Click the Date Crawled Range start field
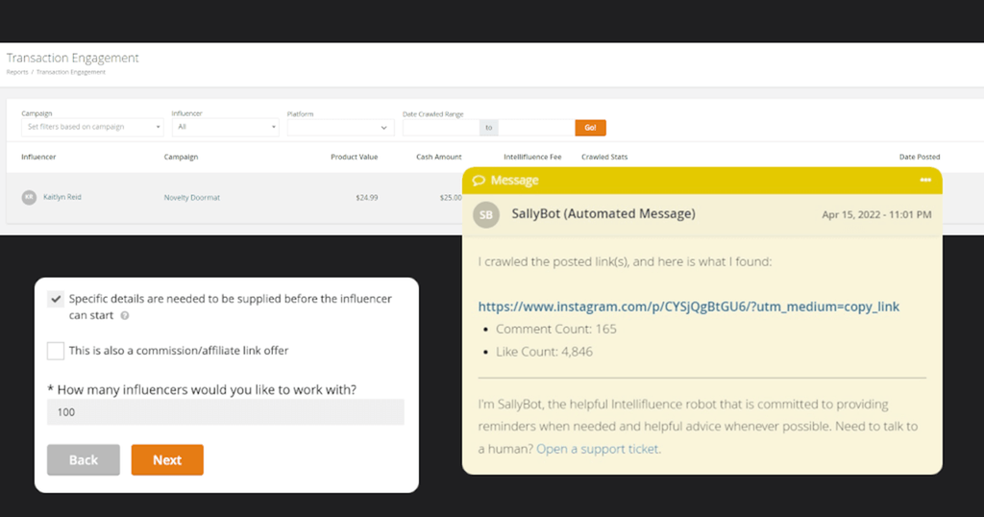 (441, 127)
